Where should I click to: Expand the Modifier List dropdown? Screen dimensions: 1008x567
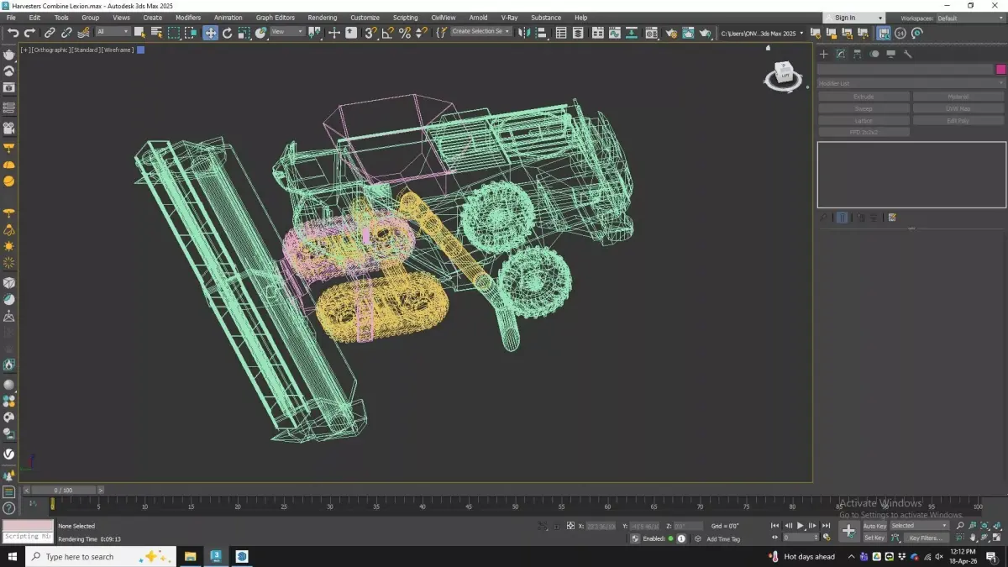[911, 83]
